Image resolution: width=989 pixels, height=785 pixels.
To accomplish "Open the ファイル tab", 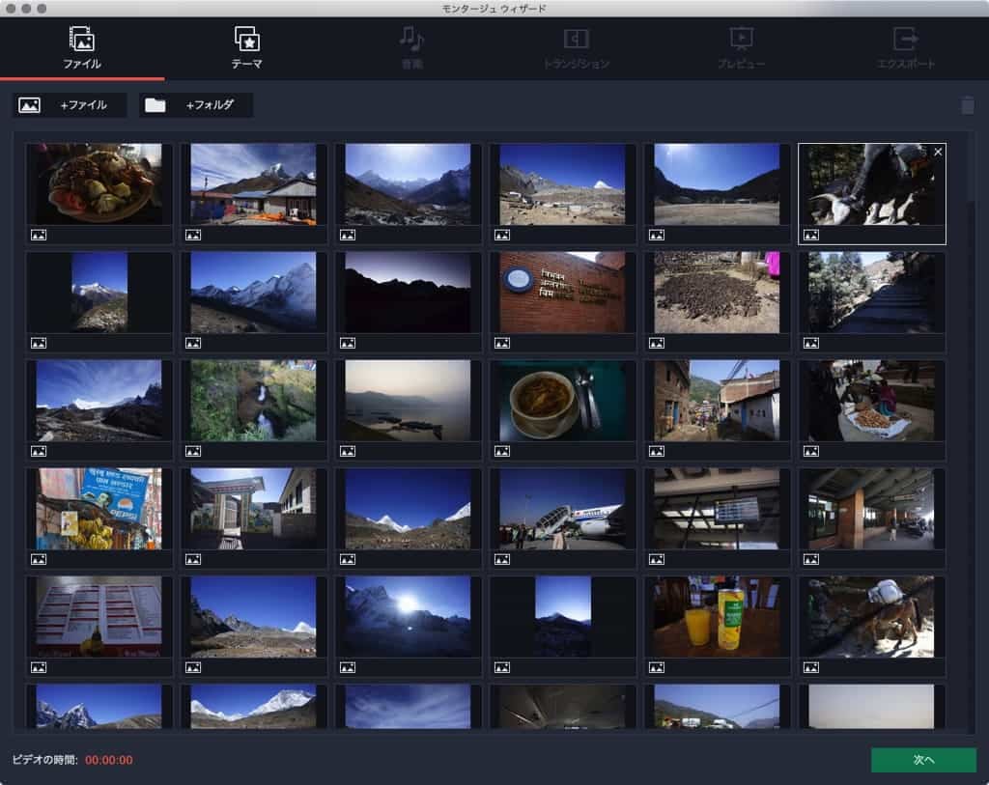I will (82, 48).
